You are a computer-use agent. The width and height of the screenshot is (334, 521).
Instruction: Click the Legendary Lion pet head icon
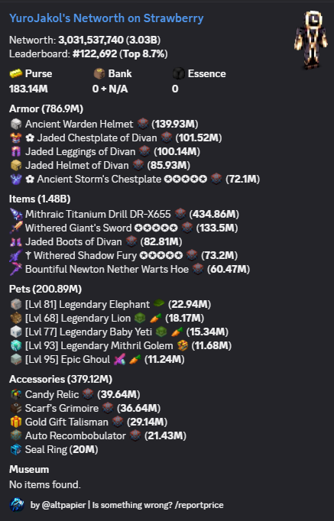15,318
